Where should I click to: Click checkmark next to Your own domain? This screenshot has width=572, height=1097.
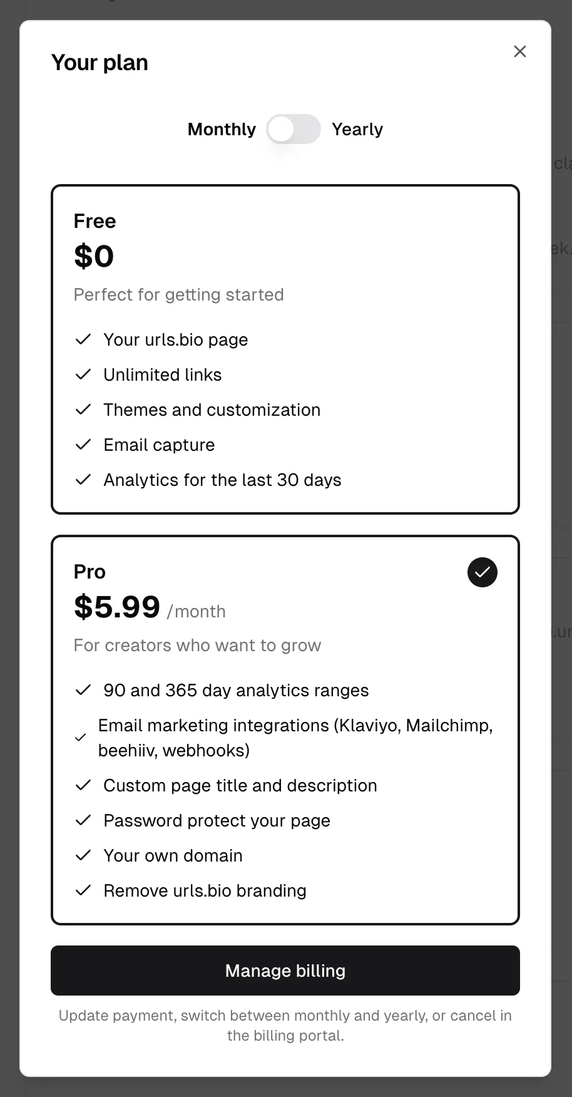point(83,855)
